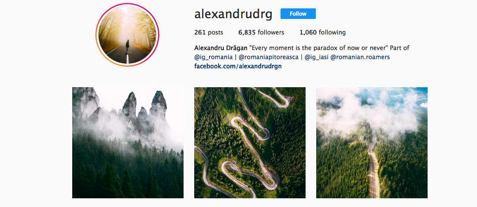477x207 pixels.
Task: Visit the @ig_romania mention
Action: click(213, 57)
